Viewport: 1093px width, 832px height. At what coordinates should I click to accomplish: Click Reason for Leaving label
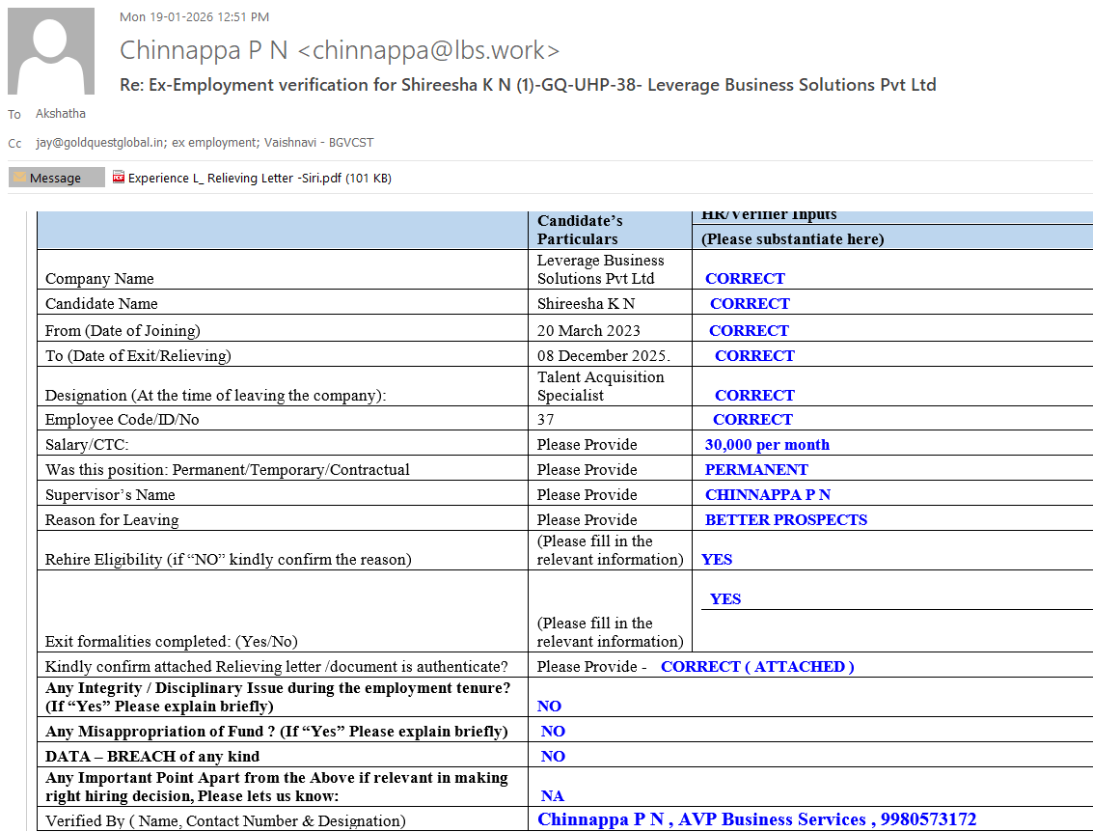coord(112,519)
